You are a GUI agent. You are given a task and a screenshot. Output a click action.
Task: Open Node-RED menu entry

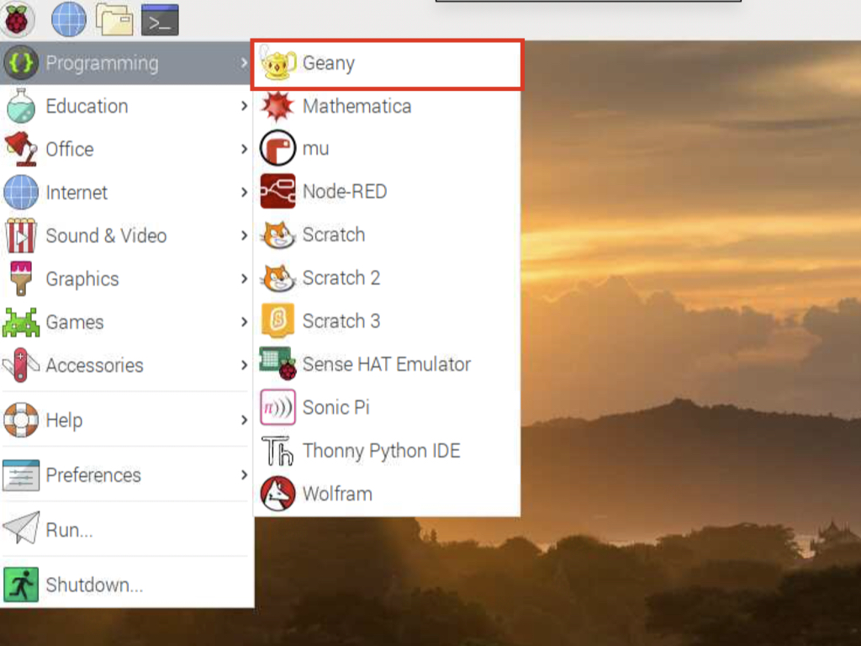(387, 191)
